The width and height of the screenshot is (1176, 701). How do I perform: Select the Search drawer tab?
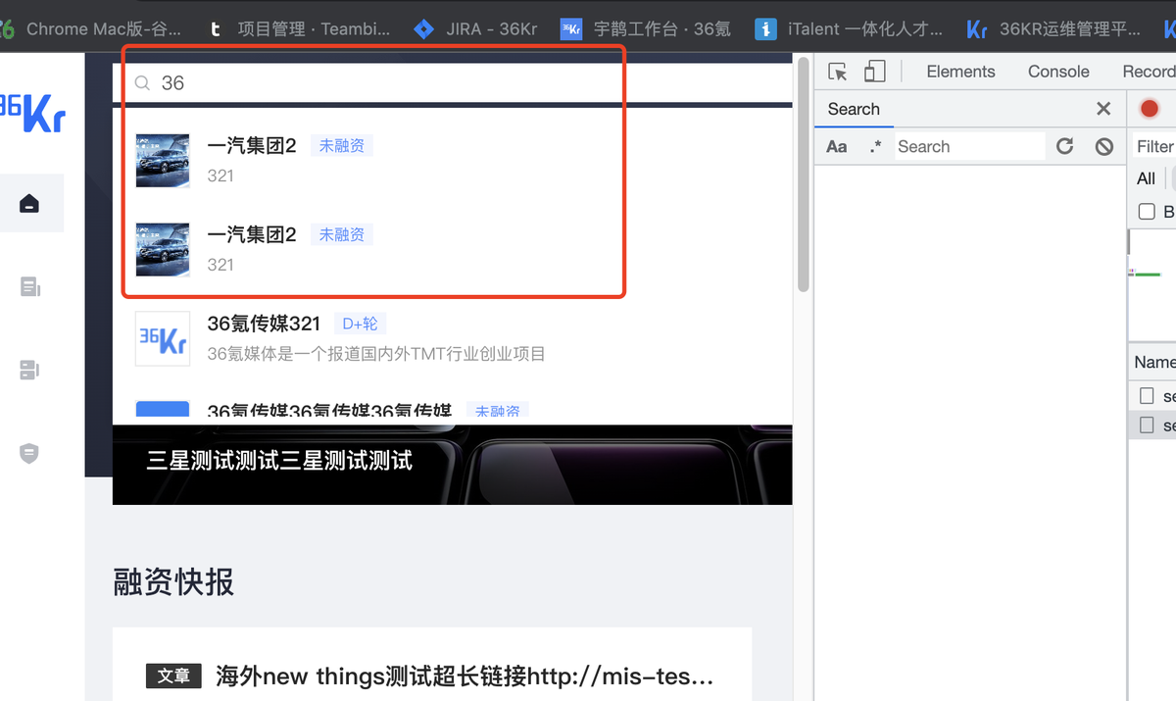(x=854, y=109)
